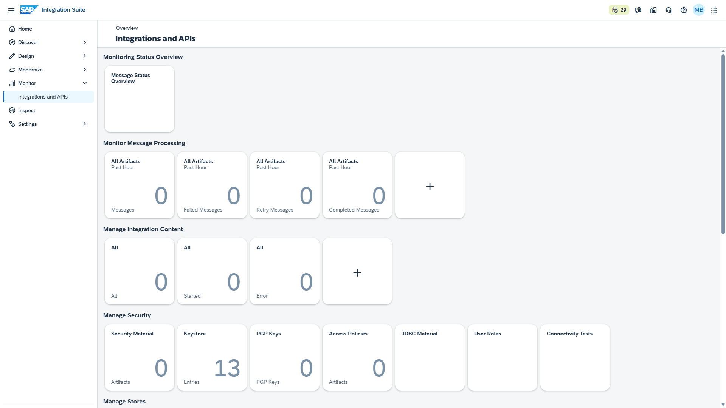
Task: Open the Retry Messages tile
Action: pos(285,185)
